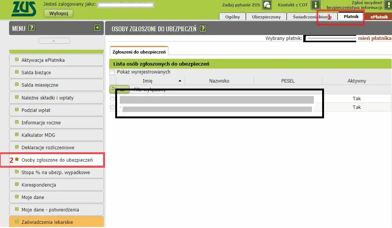Image resolution: width=392 pixels, height=228 pixels.
Task: Open the Zadaj pytanie ZUS chat icon
Action: (267, 5)
